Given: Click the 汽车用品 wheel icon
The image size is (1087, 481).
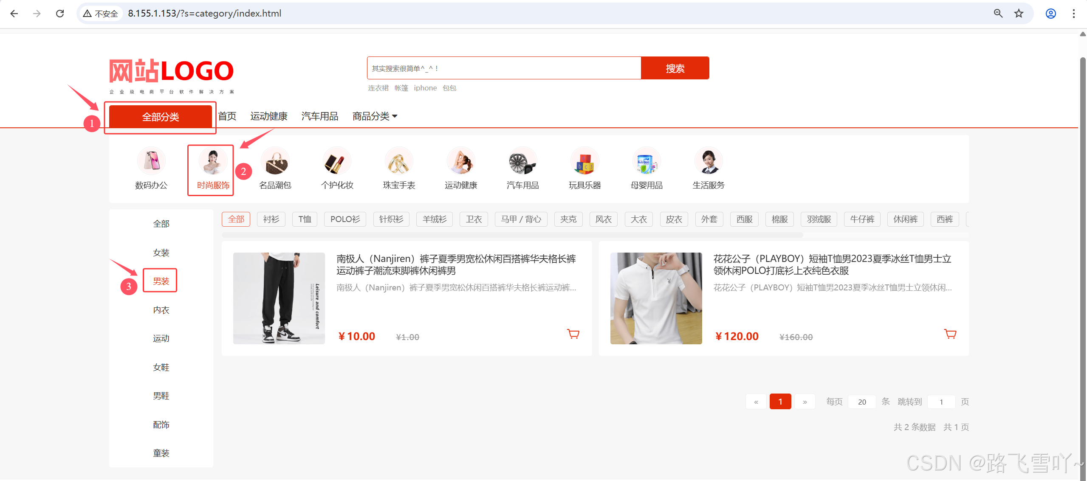Looking at the screenshot, I should 522,161.
